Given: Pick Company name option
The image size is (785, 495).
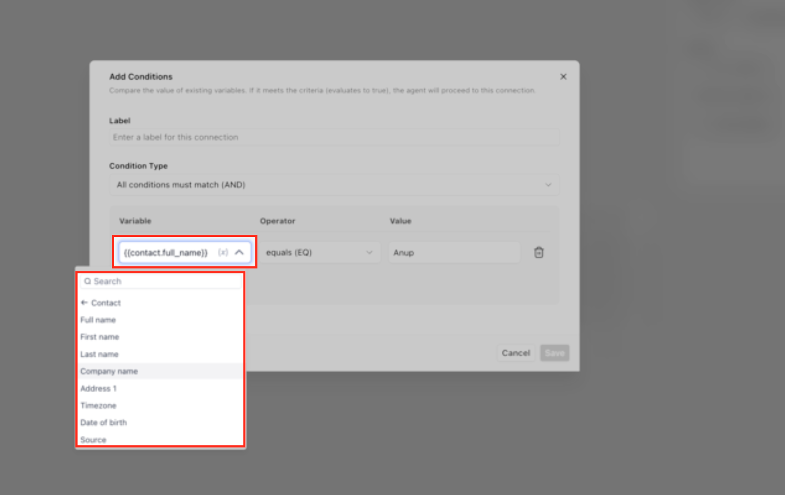Looking at the screenshot, I should 109,371.
